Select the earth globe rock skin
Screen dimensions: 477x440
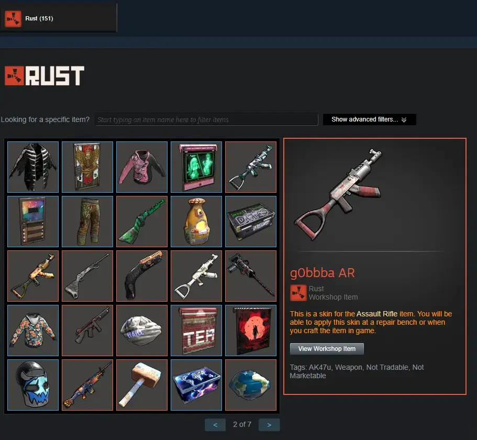tap(251, 385)
